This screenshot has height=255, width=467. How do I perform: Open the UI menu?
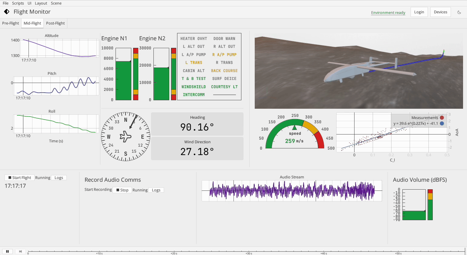click(x=29, y=3)
